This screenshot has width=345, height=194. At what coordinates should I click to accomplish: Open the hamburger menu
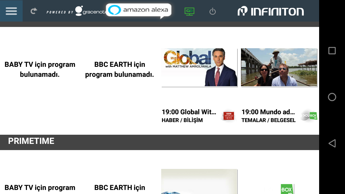[11, 11]
